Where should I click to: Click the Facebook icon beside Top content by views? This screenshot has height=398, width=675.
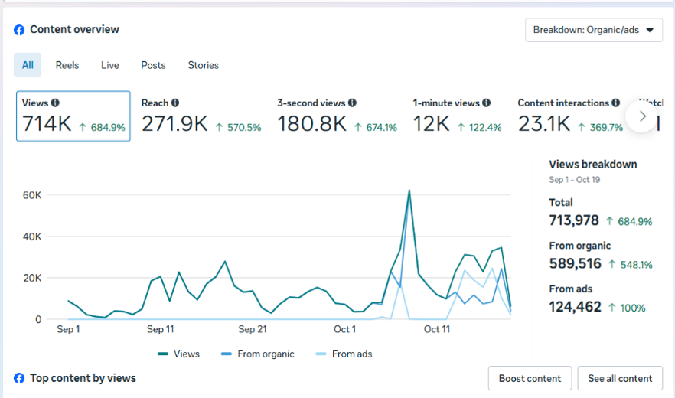pos(19,378)
